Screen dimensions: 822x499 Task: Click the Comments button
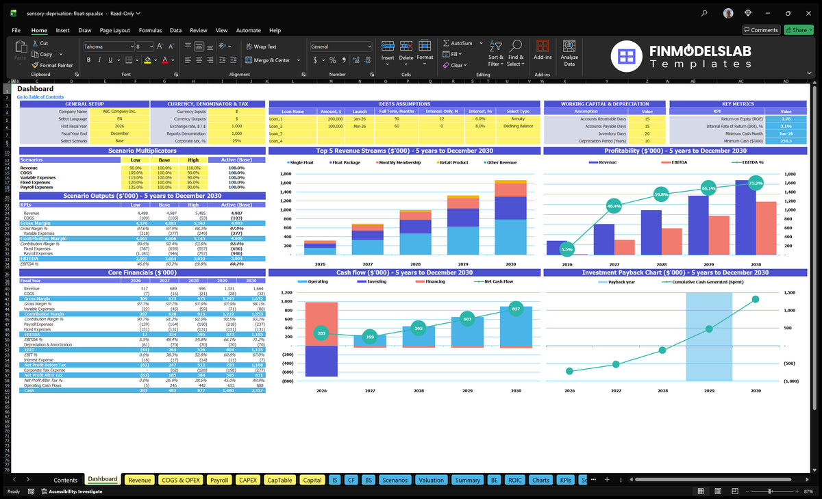coord(761,29)
